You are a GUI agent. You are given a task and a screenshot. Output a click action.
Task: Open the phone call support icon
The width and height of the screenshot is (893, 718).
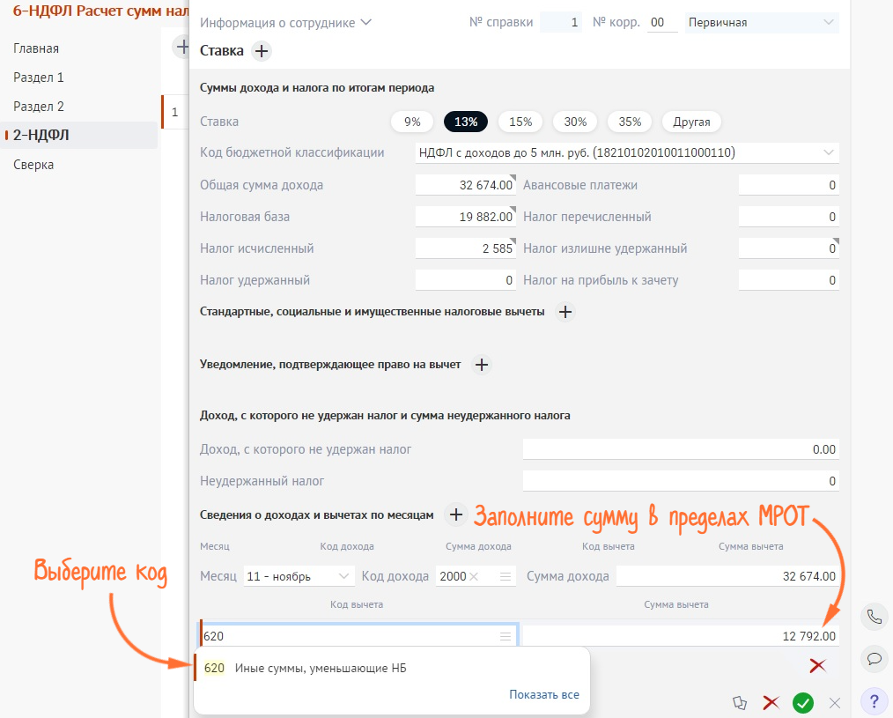(874, 617)
